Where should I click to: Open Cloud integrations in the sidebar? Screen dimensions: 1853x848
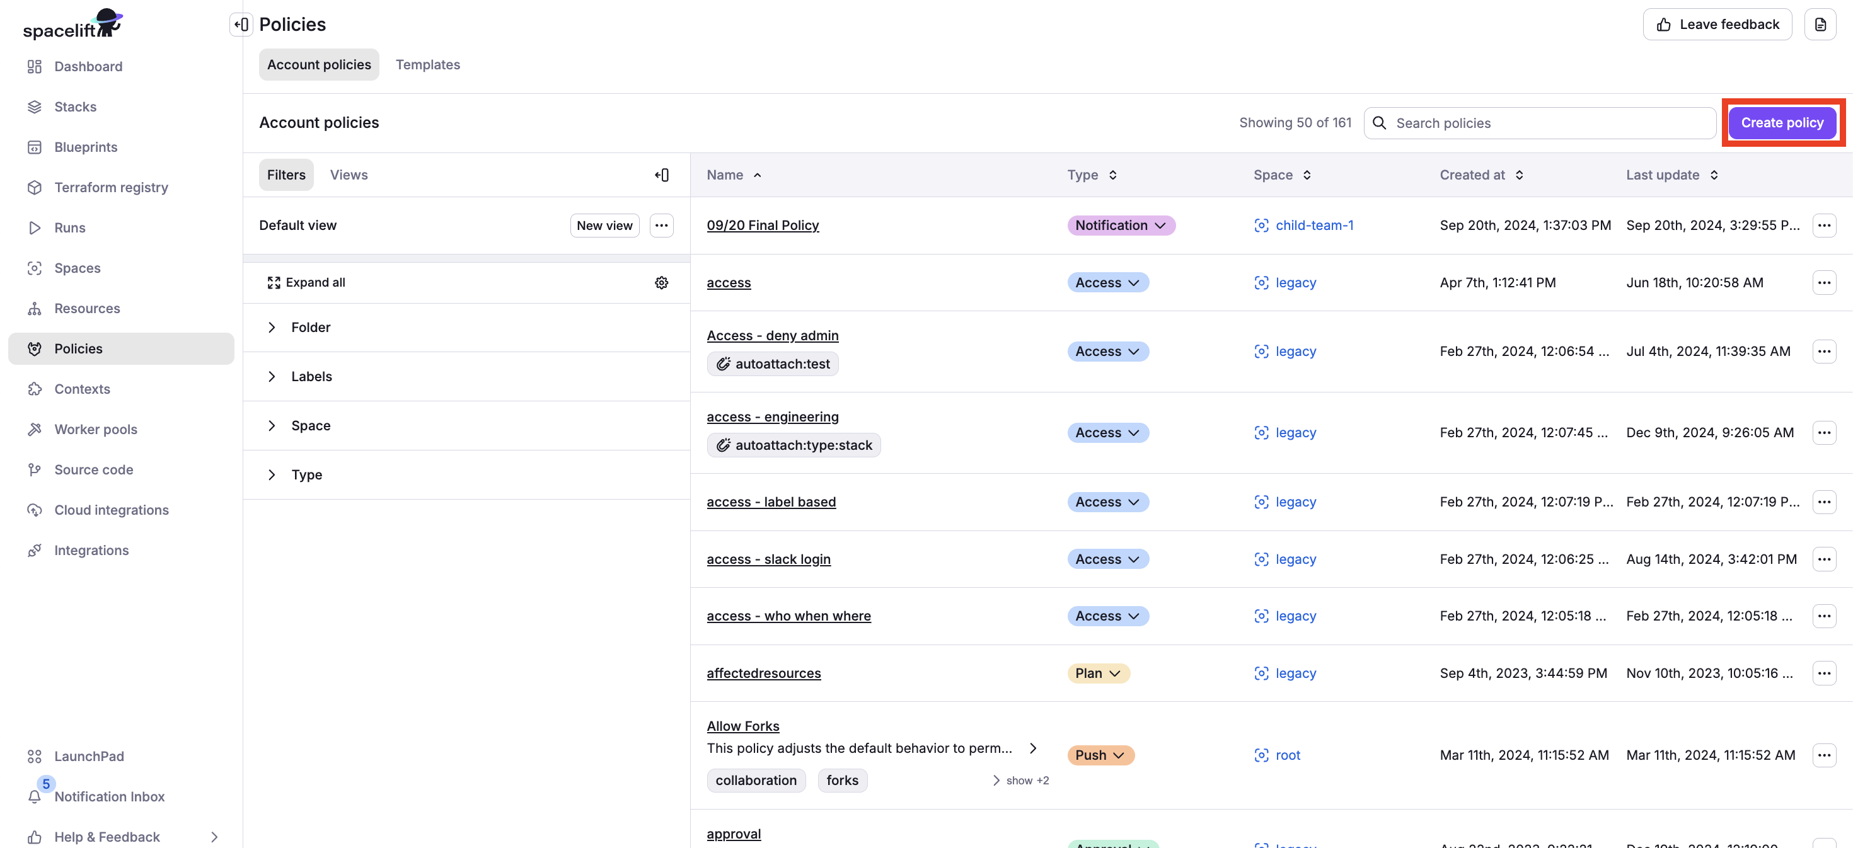coord(112,509)
